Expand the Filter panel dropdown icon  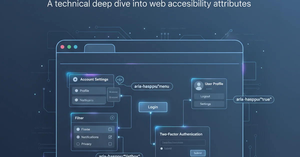click(112, 118)
